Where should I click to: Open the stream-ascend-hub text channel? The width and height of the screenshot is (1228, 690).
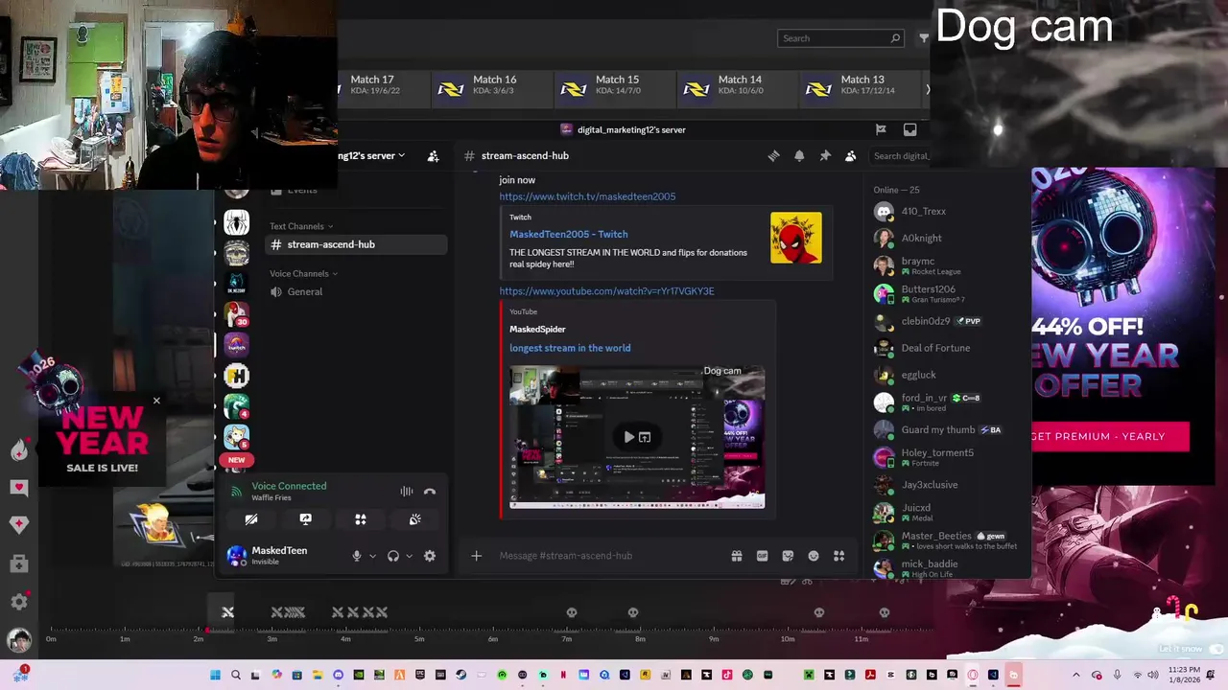coord(356,244)
